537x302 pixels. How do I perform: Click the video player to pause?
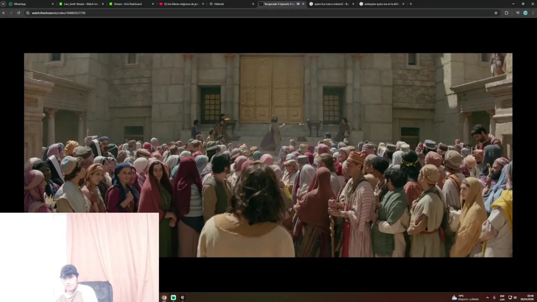coord(268,155)
